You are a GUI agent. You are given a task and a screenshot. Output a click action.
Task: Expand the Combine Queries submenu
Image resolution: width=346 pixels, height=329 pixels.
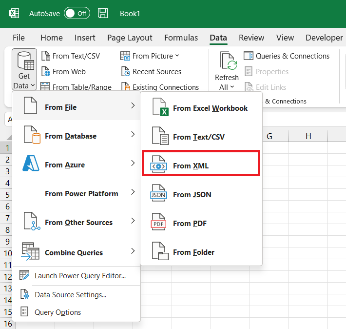tap(77, 252)
